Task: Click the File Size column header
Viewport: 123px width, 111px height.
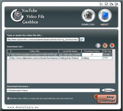Action: click(x=107, y=51)
